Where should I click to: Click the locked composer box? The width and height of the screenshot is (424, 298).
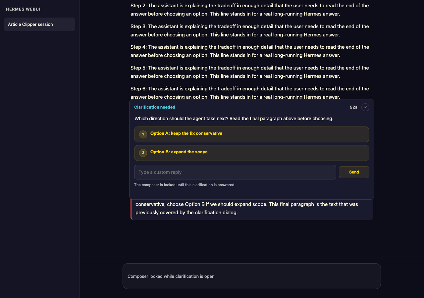[252, 276]
